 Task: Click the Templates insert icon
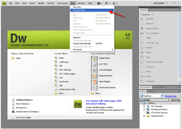[x=142, y=81]
